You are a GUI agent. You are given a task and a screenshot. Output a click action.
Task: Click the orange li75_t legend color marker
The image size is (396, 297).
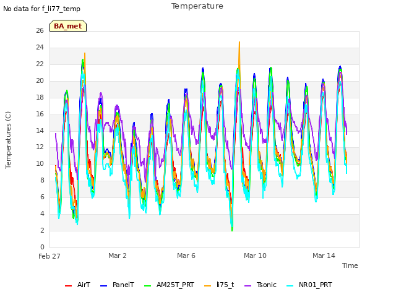pyautogui.click(x=208, y=286)
